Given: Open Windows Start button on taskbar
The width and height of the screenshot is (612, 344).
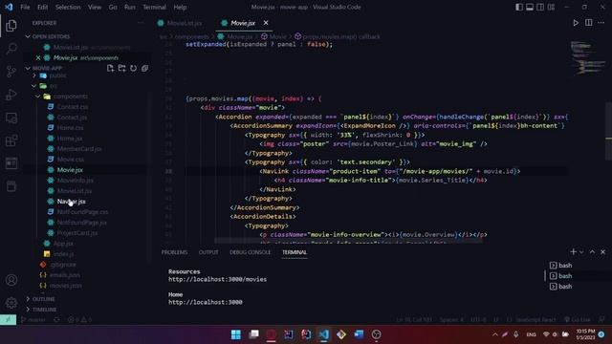Looking at the screenshot, I should (x=236, y=334).
